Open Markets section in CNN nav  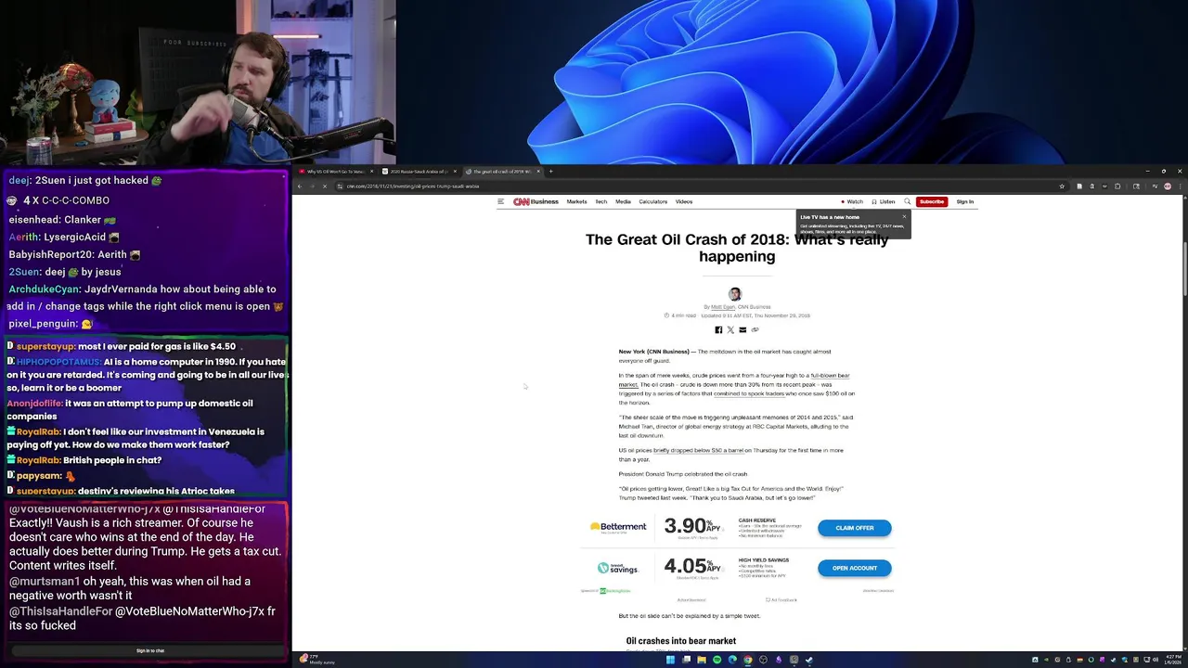pos(577,201)
